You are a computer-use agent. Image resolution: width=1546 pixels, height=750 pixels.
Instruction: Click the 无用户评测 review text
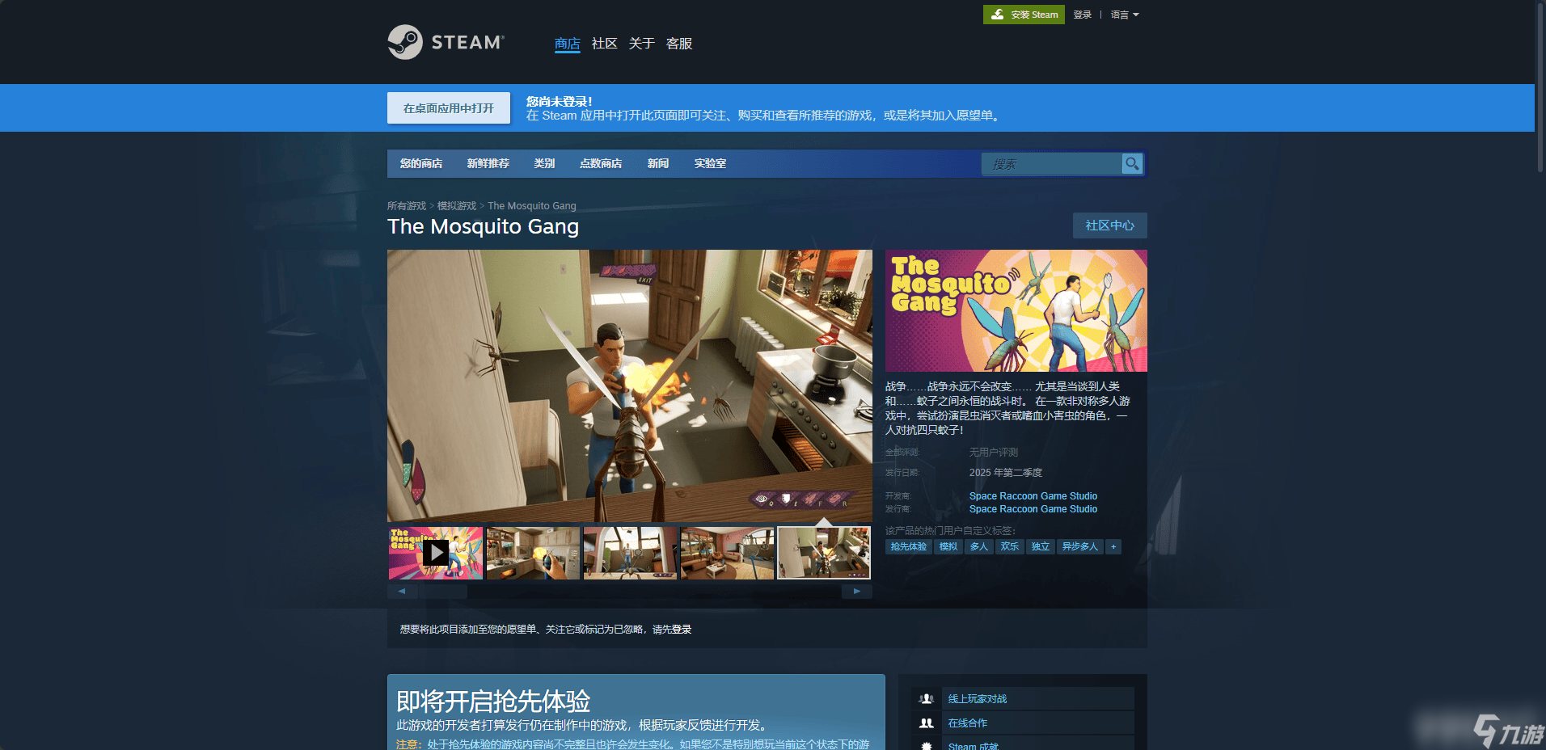tap(994, 453)
